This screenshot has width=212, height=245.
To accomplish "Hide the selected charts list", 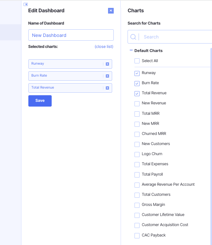I will (x=104, y=47).
